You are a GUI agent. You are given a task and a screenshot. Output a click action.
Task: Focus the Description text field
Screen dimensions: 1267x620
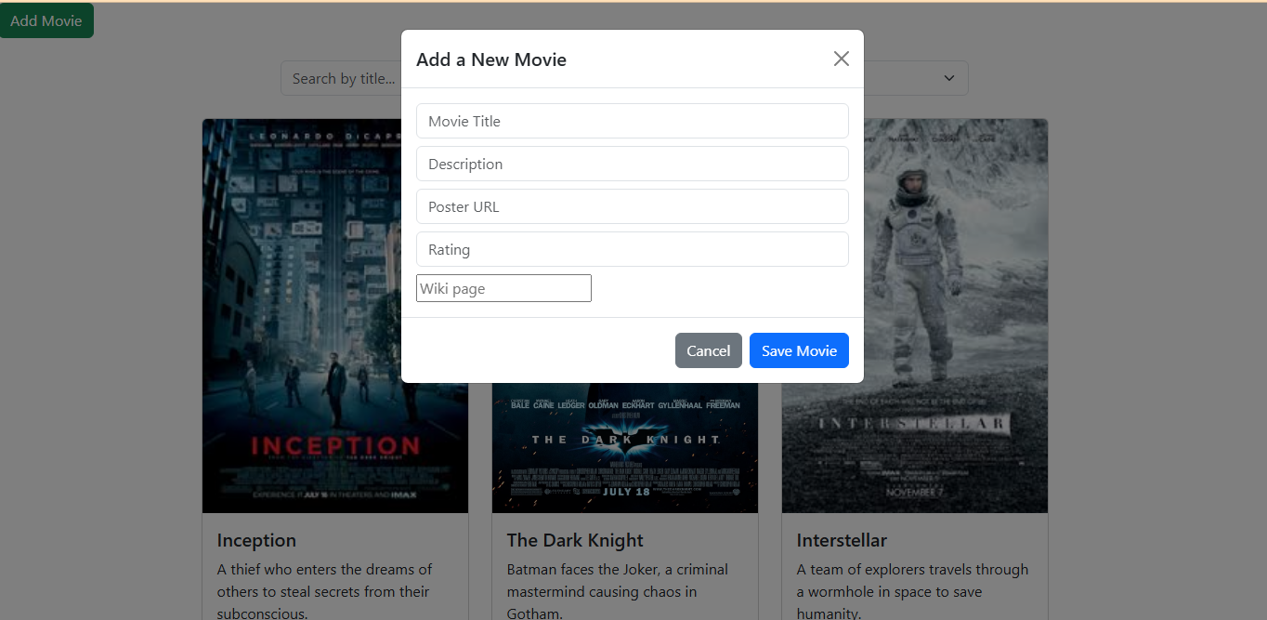tap(632, 164)
